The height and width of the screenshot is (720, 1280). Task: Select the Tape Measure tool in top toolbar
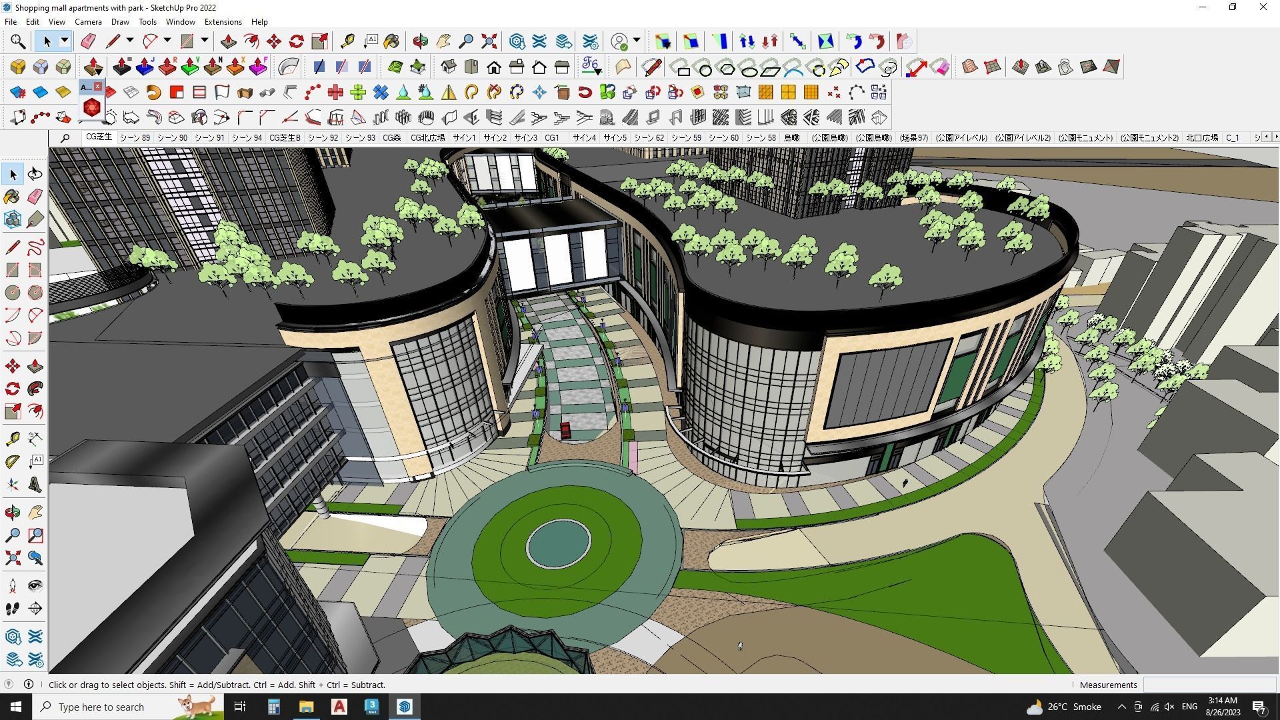coord(347,41)
